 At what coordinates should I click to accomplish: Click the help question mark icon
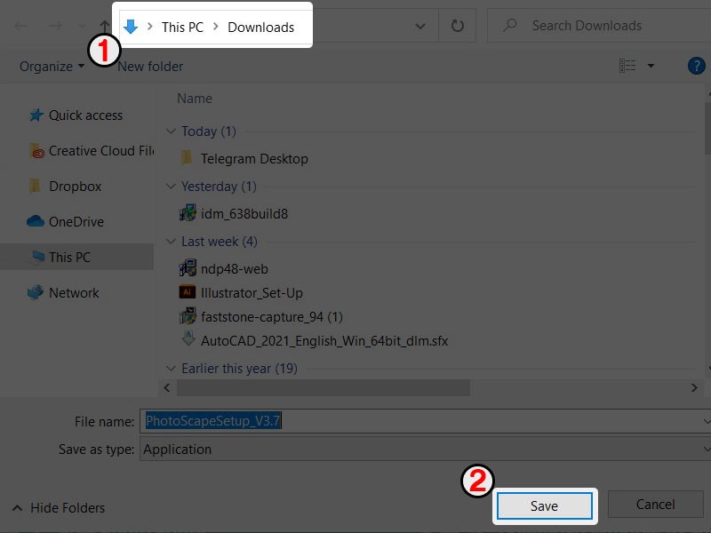point(697,66)
